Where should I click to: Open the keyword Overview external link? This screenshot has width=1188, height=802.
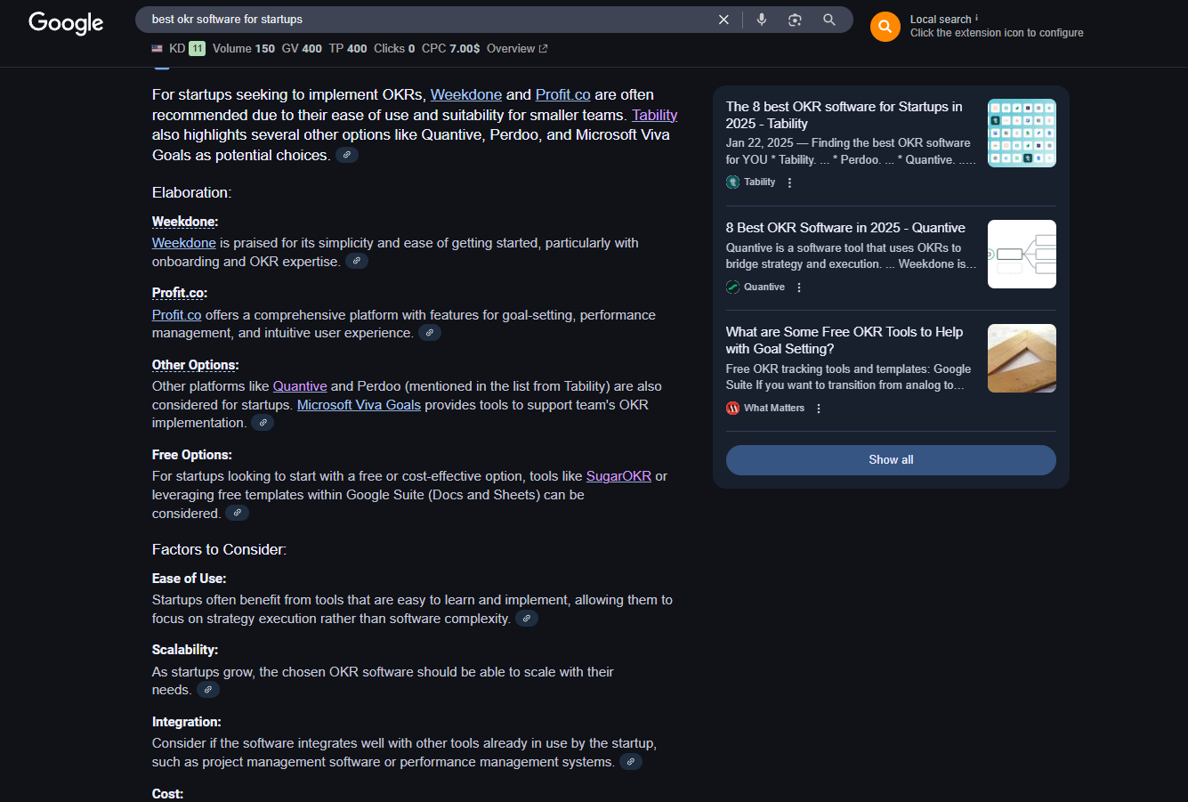(x=517, y=49)
